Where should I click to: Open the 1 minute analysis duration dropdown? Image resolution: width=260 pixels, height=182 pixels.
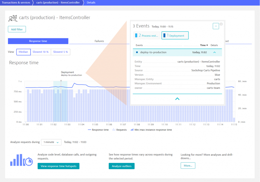pos(51,142)
